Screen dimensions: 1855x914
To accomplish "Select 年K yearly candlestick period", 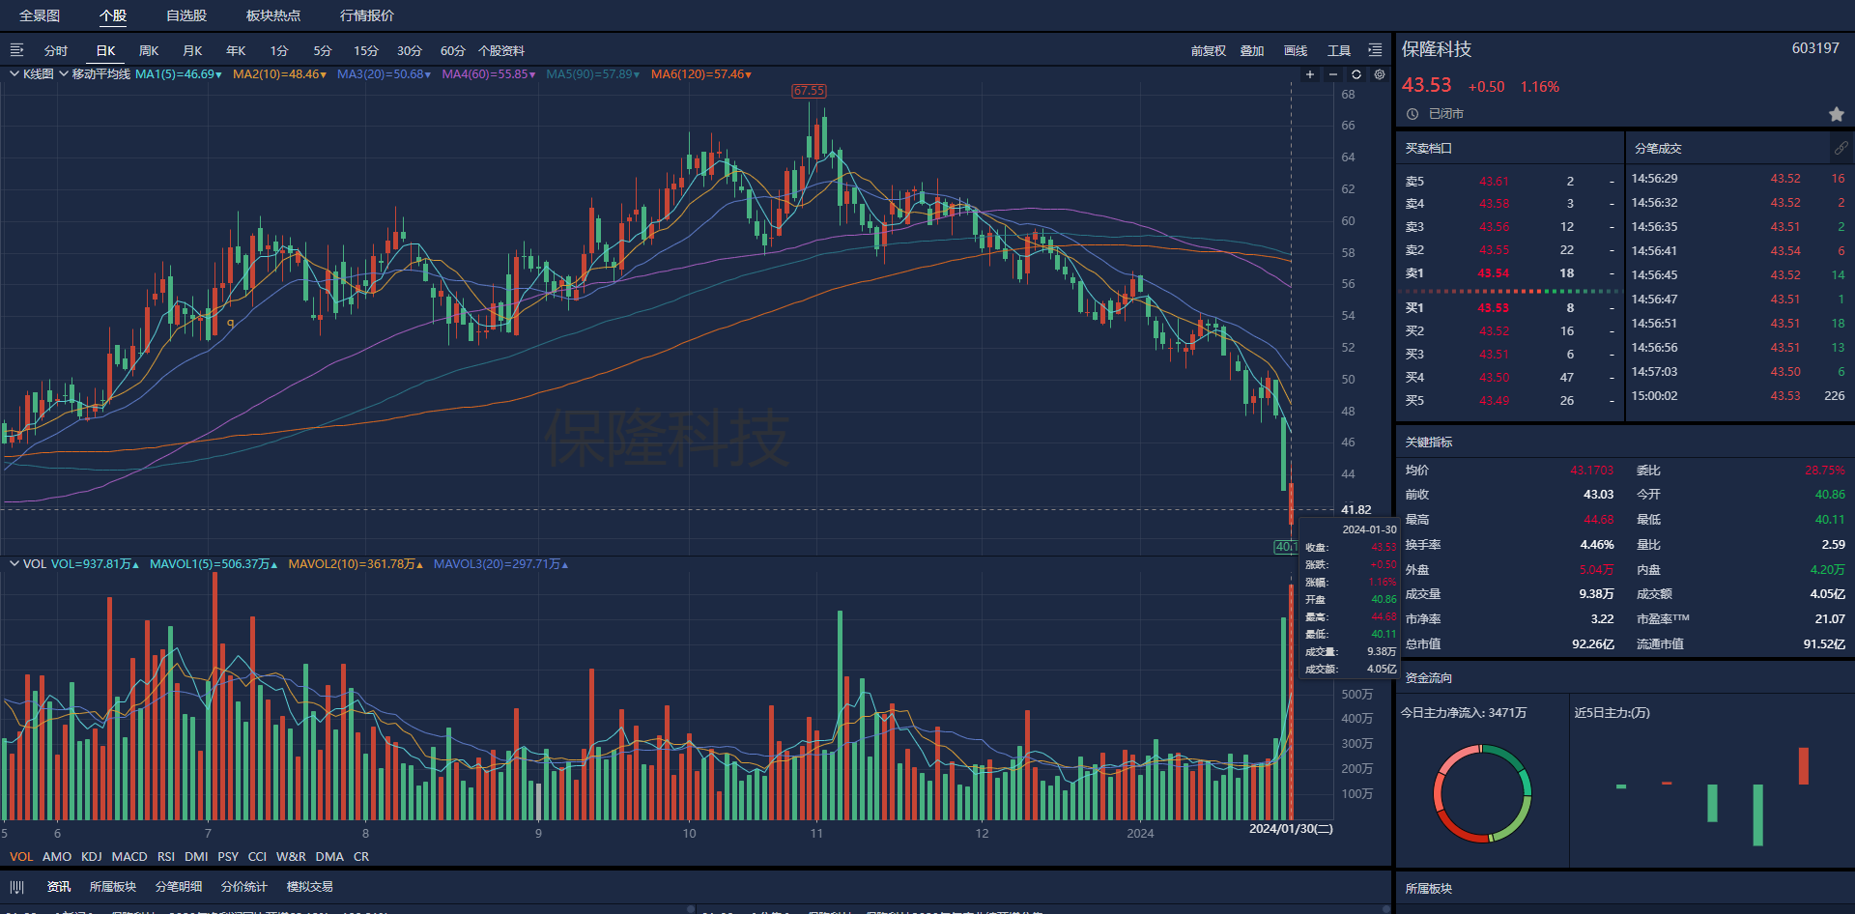I will pyautogui.click(x=236, y=51).
